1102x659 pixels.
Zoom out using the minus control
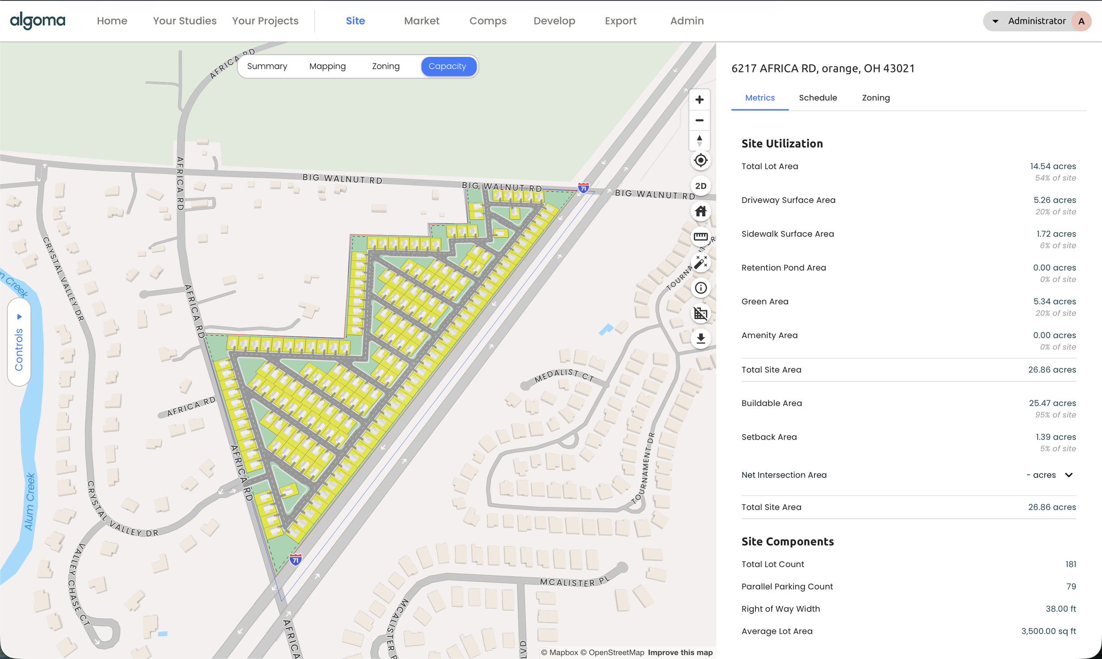[700, 120]
